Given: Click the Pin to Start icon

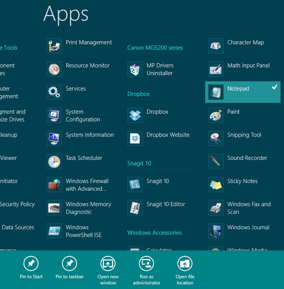Looking at the screenshot, I should [31, 263].
